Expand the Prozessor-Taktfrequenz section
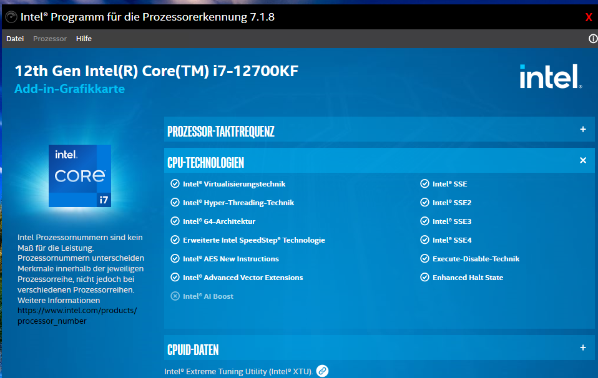 point(379,129)
